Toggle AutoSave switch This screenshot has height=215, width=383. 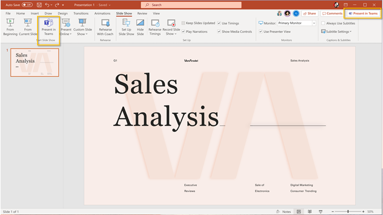point(27,4)
